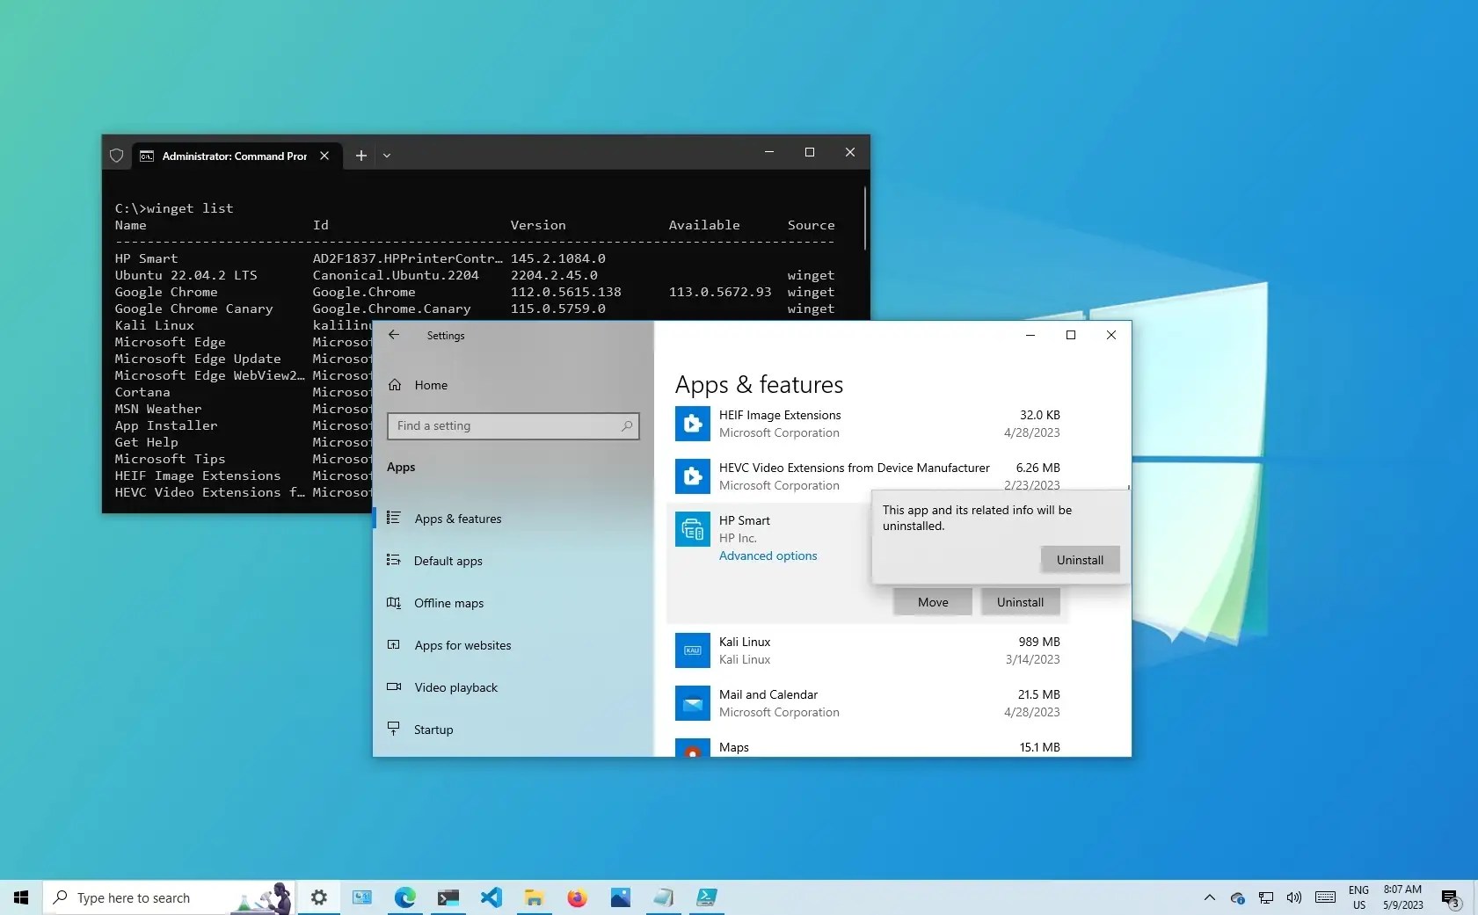Open Firefox from the taskbar
This screenshot has height=915, width=1478.
578,897
